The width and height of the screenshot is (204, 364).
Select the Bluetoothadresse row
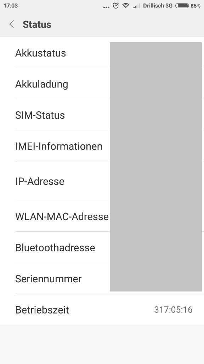click(x=102, y=247)
